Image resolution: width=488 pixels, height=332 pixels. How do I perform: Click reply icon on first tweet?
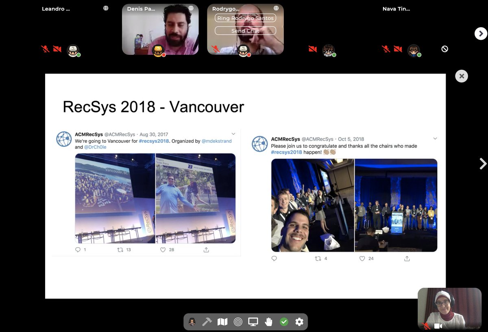tap(78, 250)
